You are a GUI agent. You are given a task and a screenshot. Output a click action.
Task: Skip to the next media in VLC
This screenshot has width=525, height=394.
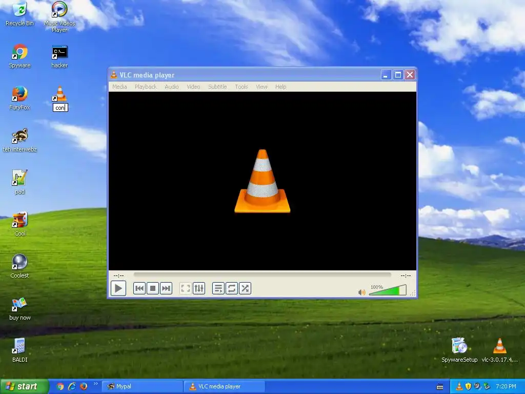click(166, 288)
